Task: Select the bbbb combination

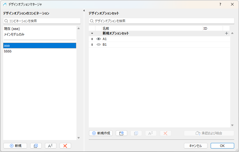Action: (x=40, y=51)
